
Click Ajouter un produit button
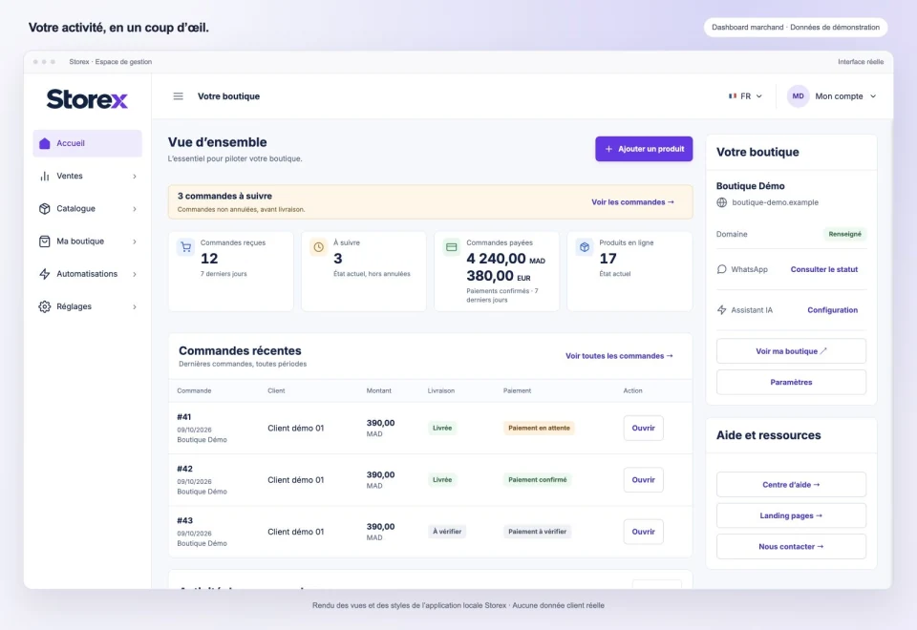coord(644,149)
